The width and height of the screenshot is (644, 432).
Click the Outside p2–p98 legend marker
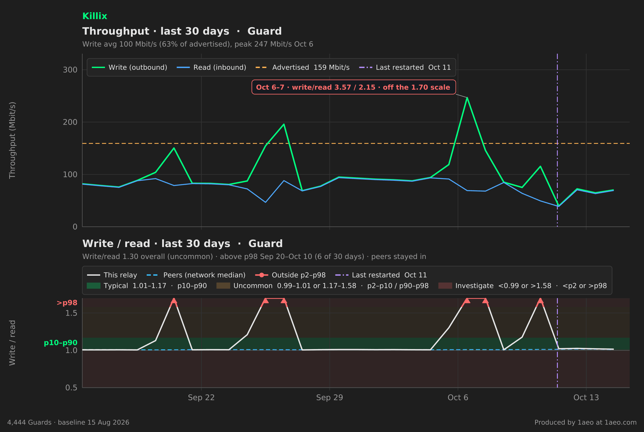pyautogui.click(x=262, y=275)
